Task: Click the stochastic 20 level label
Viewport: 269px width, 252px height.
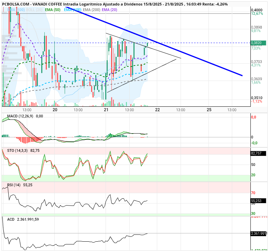Action: pos(253,175)
